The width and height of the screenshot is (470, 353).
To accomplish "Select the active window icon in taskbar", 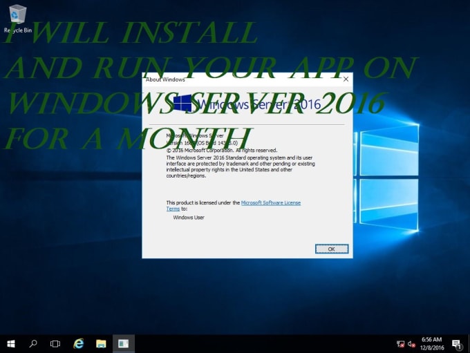I will pyautogui.click(x=124, y=344).
